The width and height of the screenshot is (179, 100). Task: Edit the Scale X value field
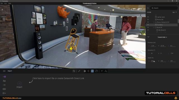point(153,61)
